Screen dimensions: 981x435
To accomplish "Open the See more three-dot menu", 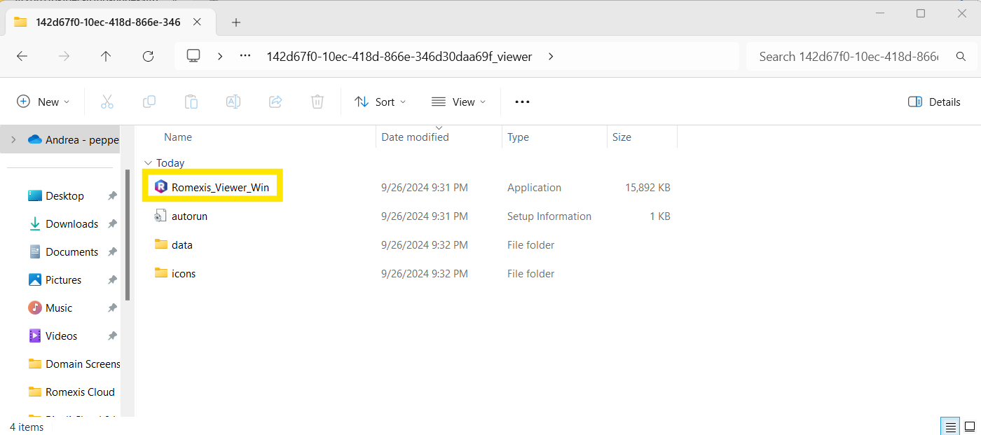I will (x=522, y=102).
